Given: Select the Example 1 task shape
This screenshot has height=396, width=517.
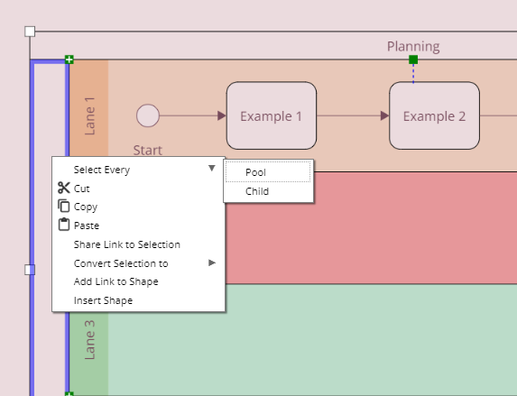Looking at the screenshot, I should point(272,115).
